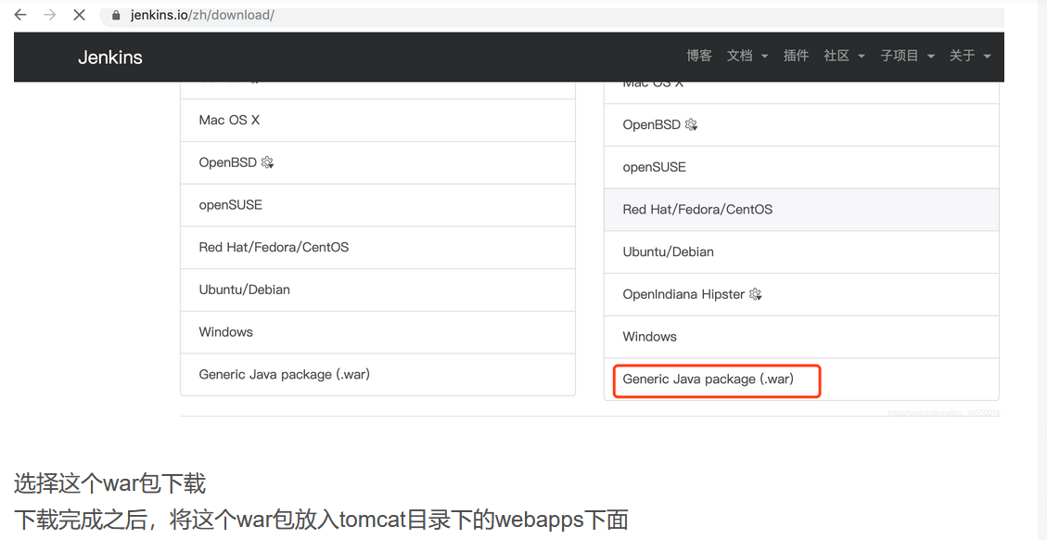Viewport: 1047px width, 540px height.
Task: Select Ubuntu/Debian in the right column
Action: [x=801, y=252]
